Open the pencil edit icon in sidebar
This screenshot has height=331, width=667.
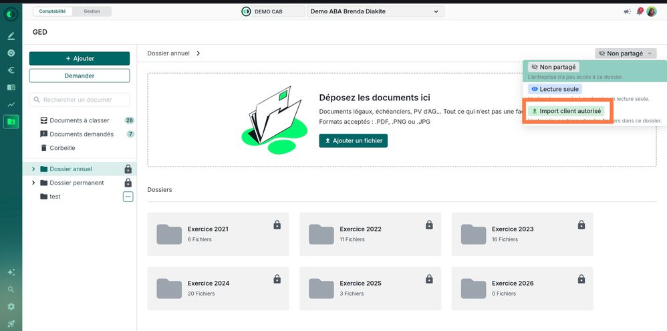[x=11, y=35]
